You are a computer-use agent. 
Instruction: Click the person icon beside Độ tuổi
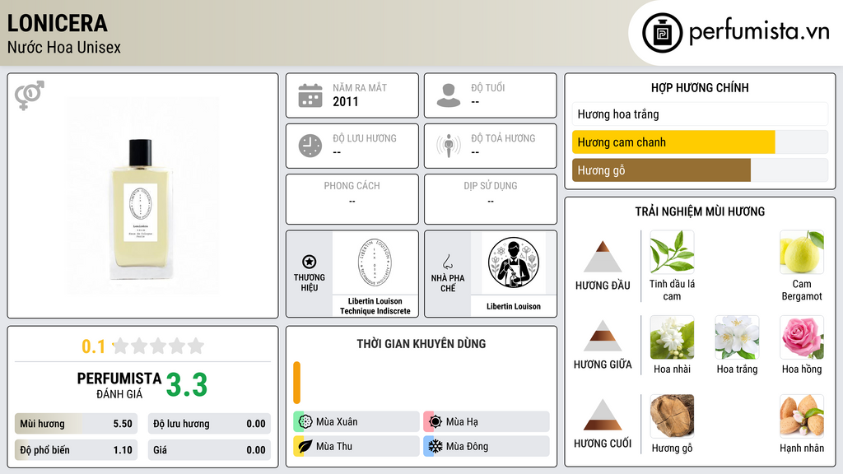click(x=449, y=95)
